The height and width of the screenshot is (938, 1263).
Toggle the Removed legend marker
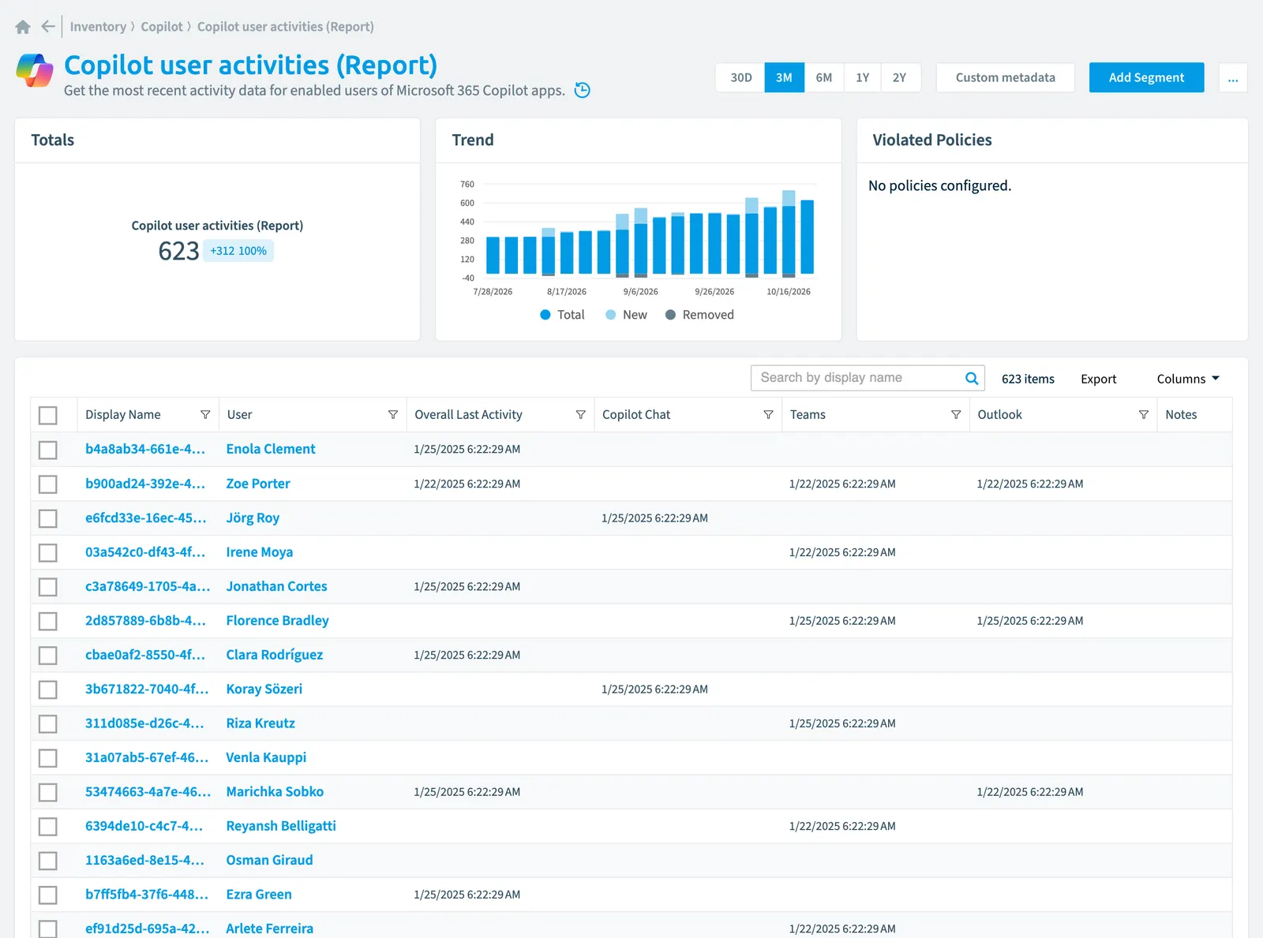[671, 315]
